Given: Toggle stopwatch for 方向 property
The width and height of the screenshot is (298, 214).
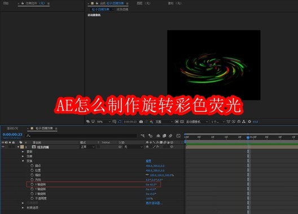Looking at the screenshot, I should coord(32,180).
